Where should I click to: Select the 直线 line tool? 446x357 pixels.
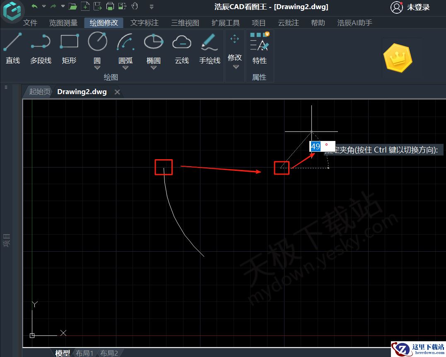click(x=13, y=49)
